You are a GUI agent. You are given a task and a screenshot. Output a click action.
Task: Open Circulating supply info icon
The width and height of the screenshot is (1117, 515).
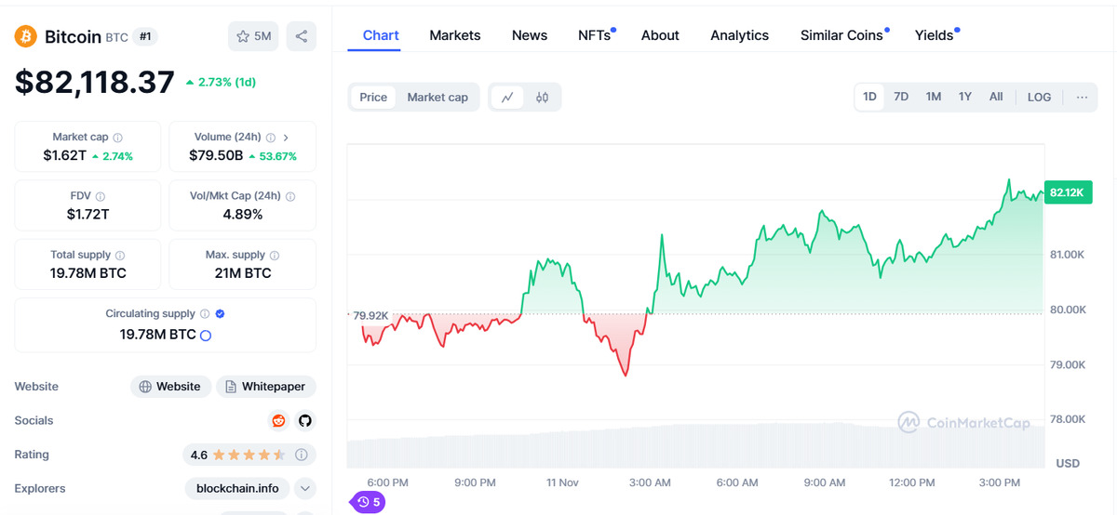(205, 314)
